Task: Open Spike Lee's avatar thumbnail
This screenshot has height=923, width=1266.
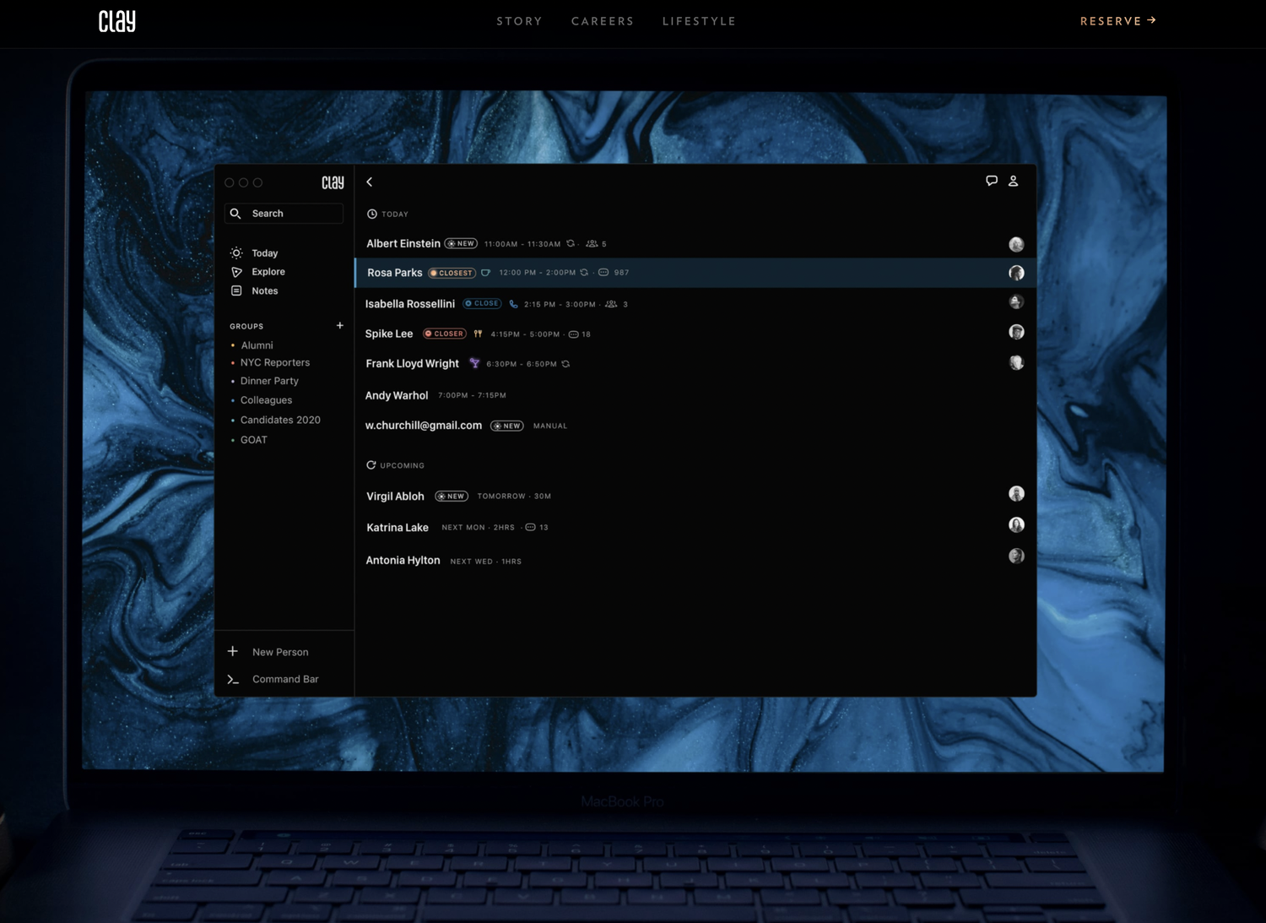Action: pyautogui.click(x=1016, y=332)
